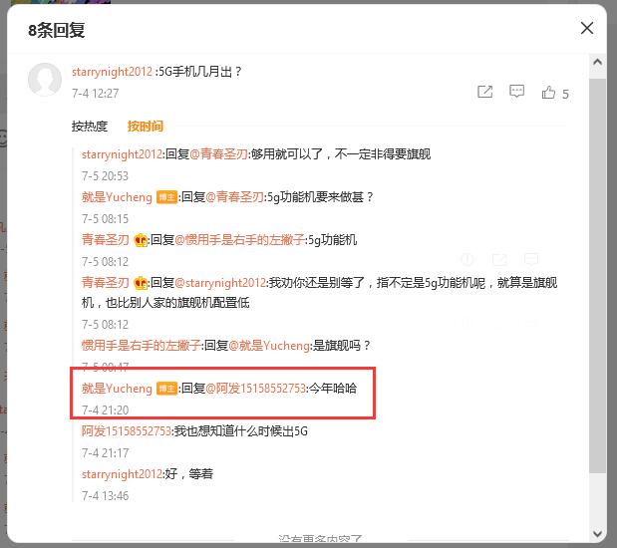Click the vertical scrollbar thumb
The width and height of the screenshot is (617, 548).
tap(597, 275)
